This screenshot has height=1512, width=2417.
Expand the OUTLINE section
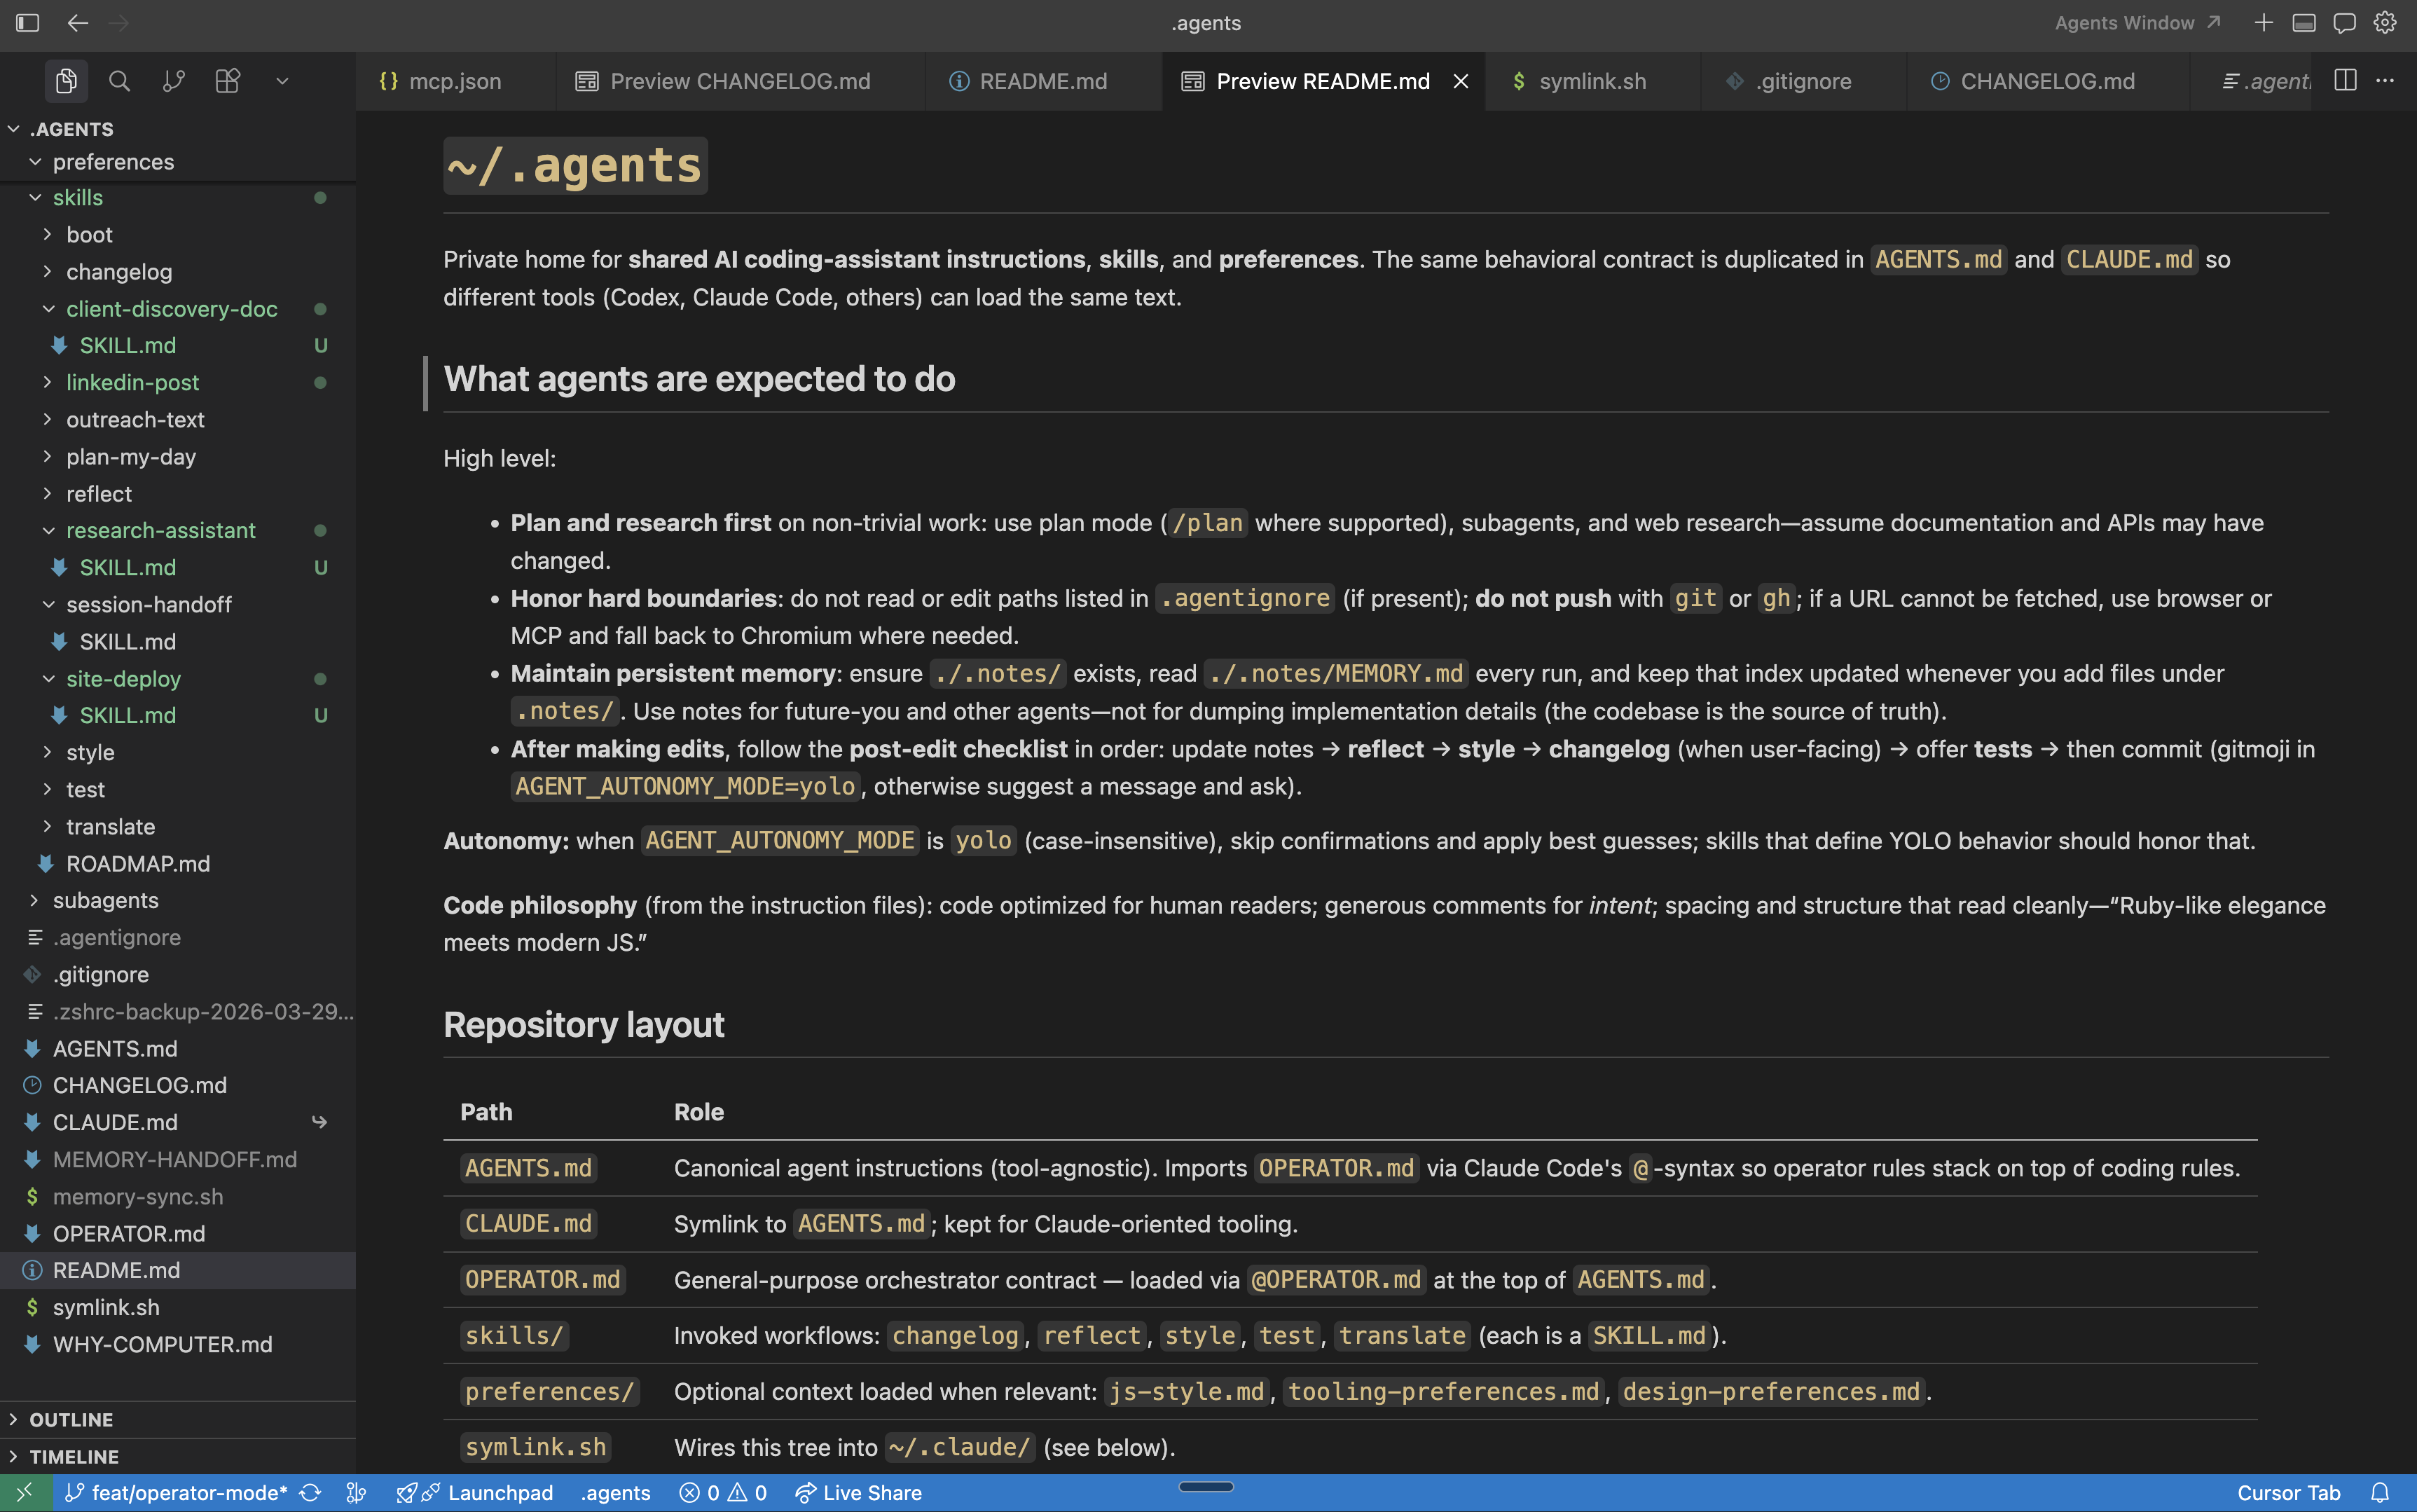178,1420
